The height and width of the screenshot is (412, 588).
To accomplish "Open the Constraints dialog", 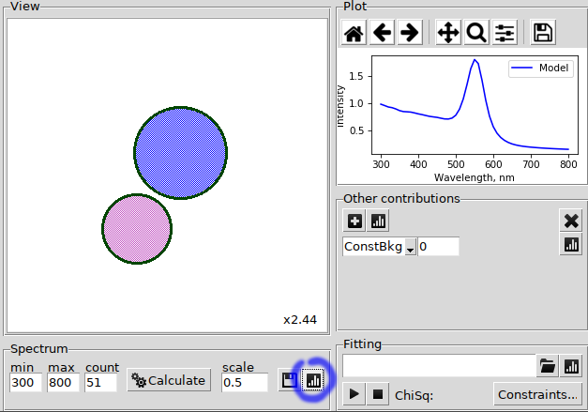I will coord(537,394).
